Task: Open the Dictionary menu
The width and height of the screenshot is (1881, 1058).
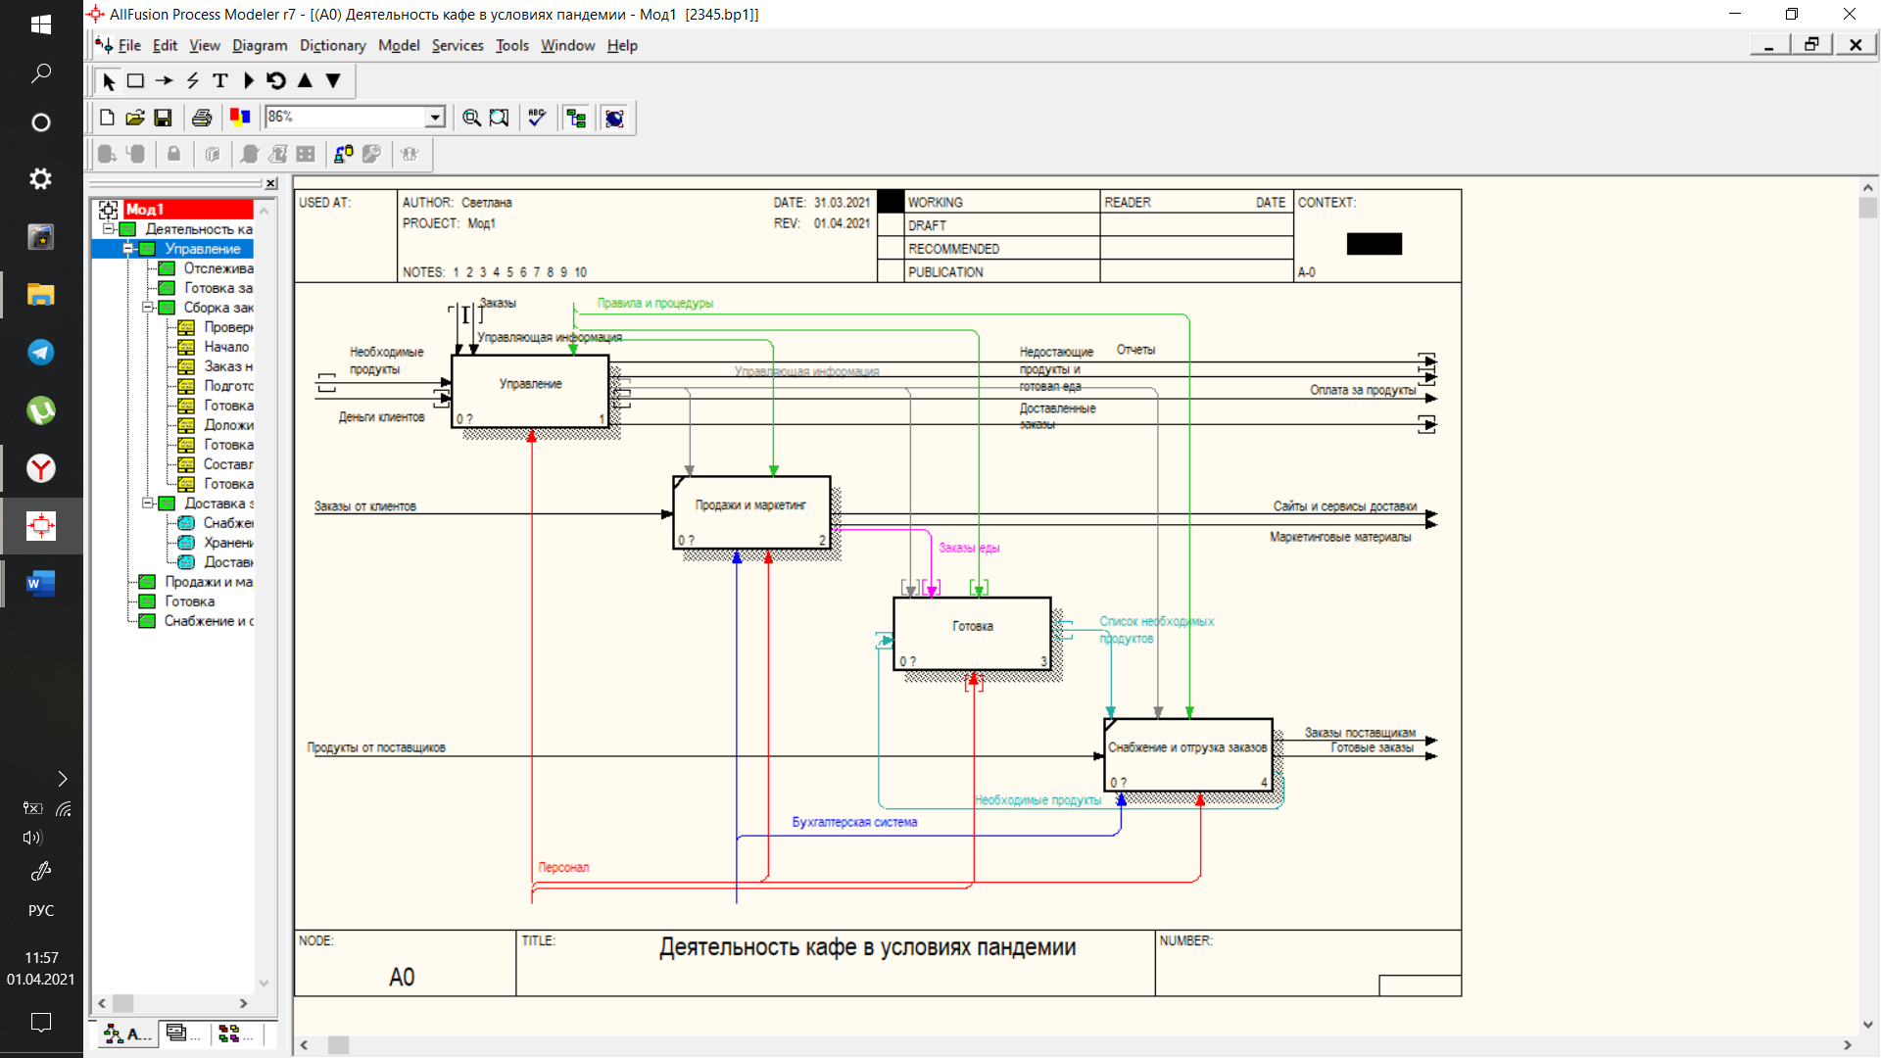Action: click(x=332, y=45)
